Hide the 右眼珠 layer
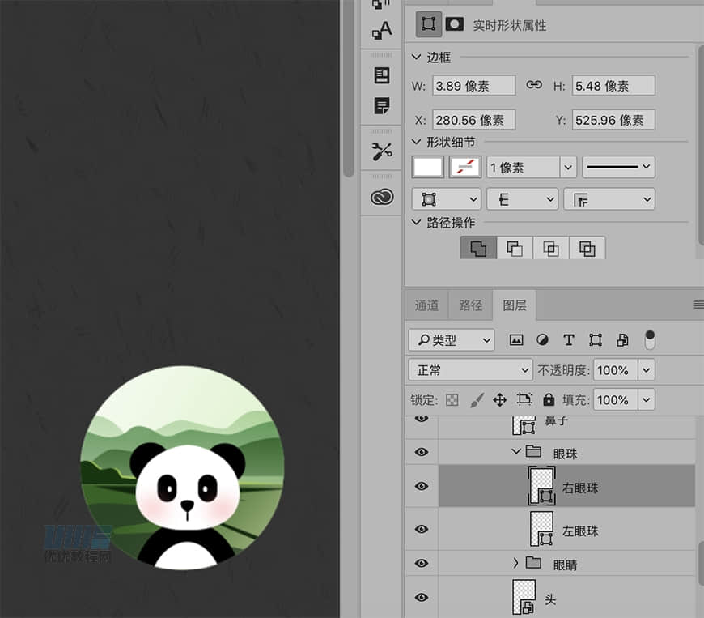The height and width of the screenshot is (618, 704). pyautogui.click(x=421, y=486)
